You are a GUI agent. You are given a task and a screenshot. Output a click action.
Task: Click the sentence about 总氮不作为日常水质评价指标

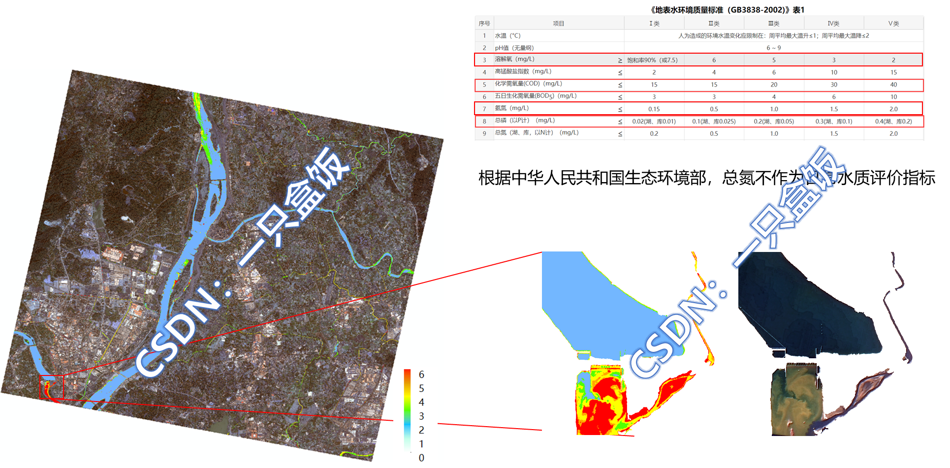706,178
